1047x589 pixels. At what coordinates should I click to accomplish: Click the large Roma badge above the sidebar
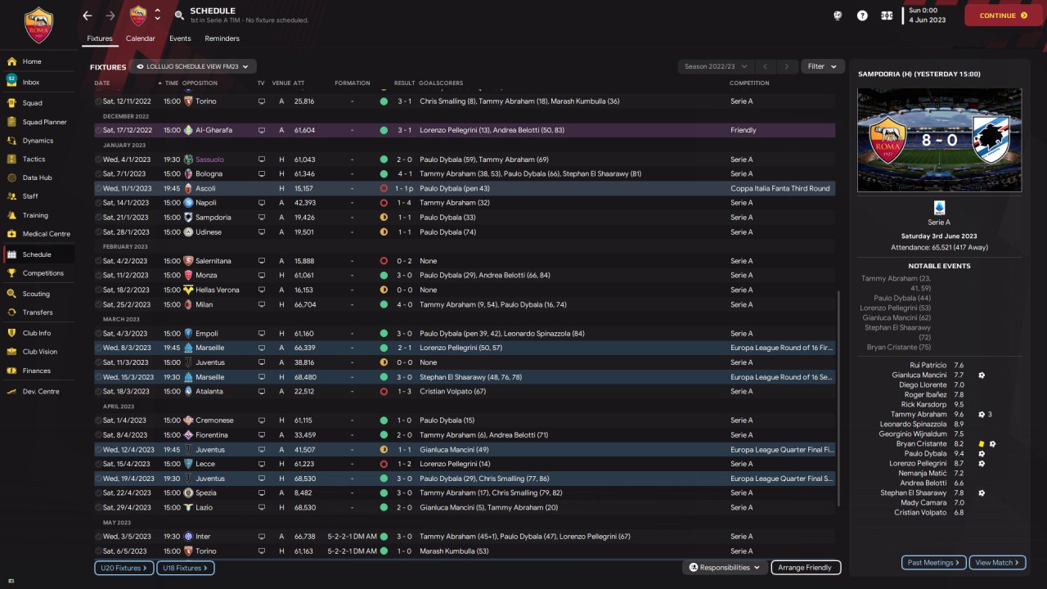pos(38,25)
